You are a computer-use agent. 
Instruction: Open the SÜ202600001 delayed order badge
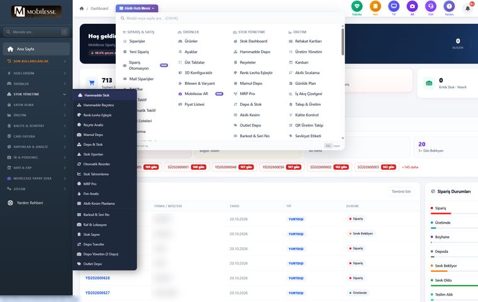click(187, 167)
